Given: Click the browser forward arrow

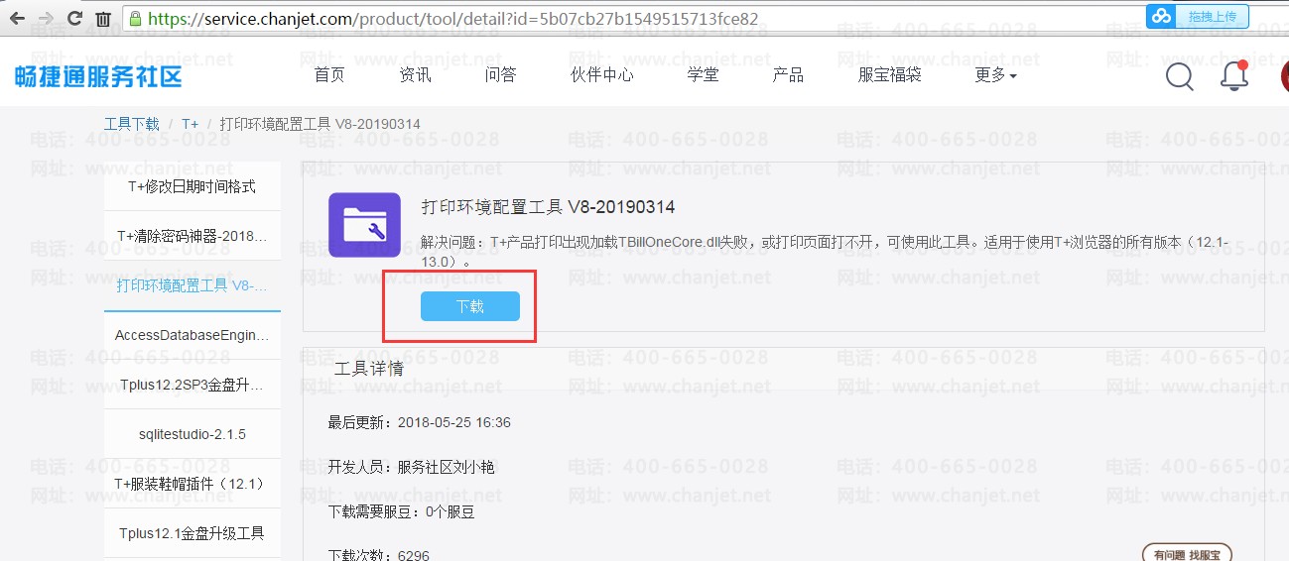Looking at the screenshot, I should (46, 18).
